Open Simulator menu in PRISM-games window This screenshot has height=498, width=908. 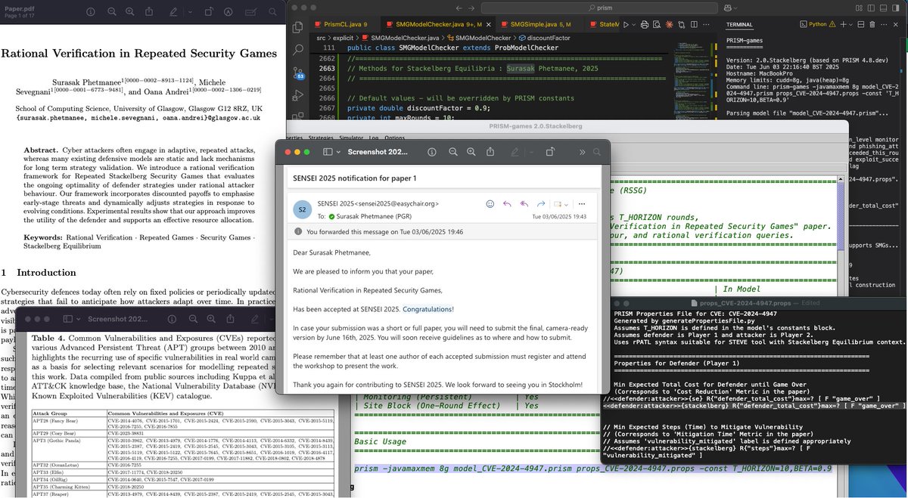coord(351,138)
